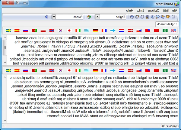Choose Russian flag in target flag row
Screen dimensions: 181x130
[x=26, y=70]
